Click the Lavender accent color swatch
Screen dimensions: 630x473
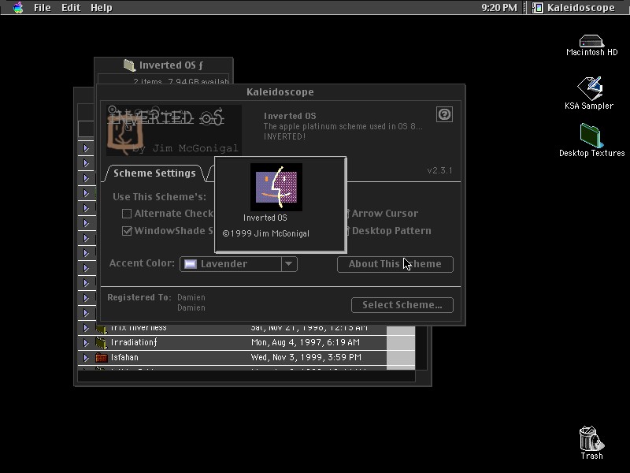coord(190,264)
